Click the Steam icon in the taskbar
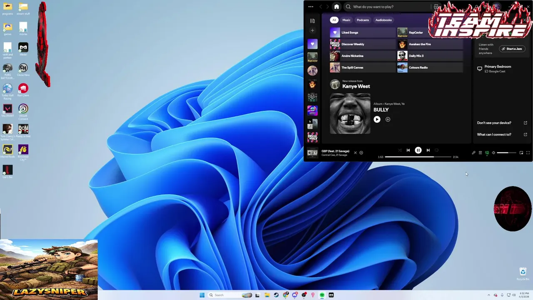The height and width of the screenshot is (300, 533). tap(276, 295)
